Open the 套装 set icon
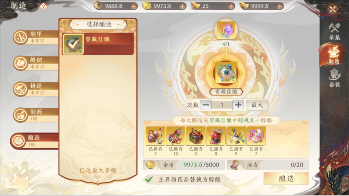The height and width of the screenshot is (196, 349). [x=334, y=78]
